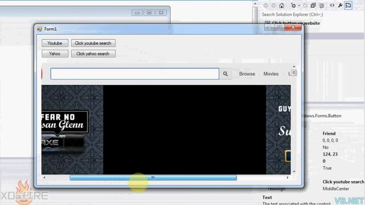Select the 'Click youtube search' Text property value
The height and width of the screenshot is (205, 365).
343,182
